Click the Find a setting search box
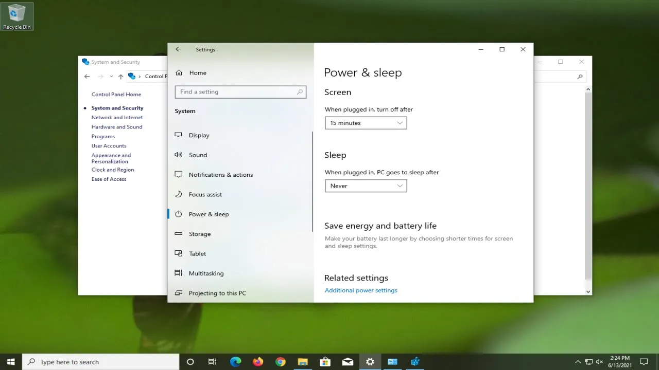 (x=240, y=92)
